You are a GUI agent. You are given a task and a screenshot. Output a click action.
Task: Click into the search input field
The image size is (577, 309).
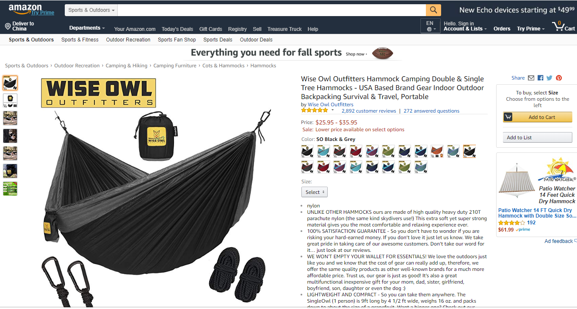coord(271,10)
